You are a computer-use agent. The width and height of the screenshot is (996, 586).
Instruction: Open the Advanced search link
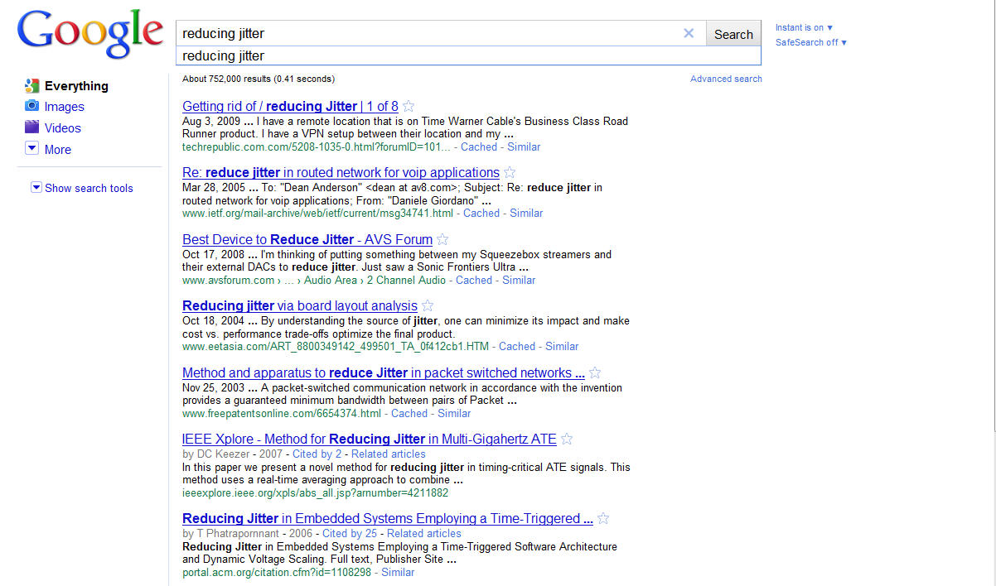click(726, 79)
